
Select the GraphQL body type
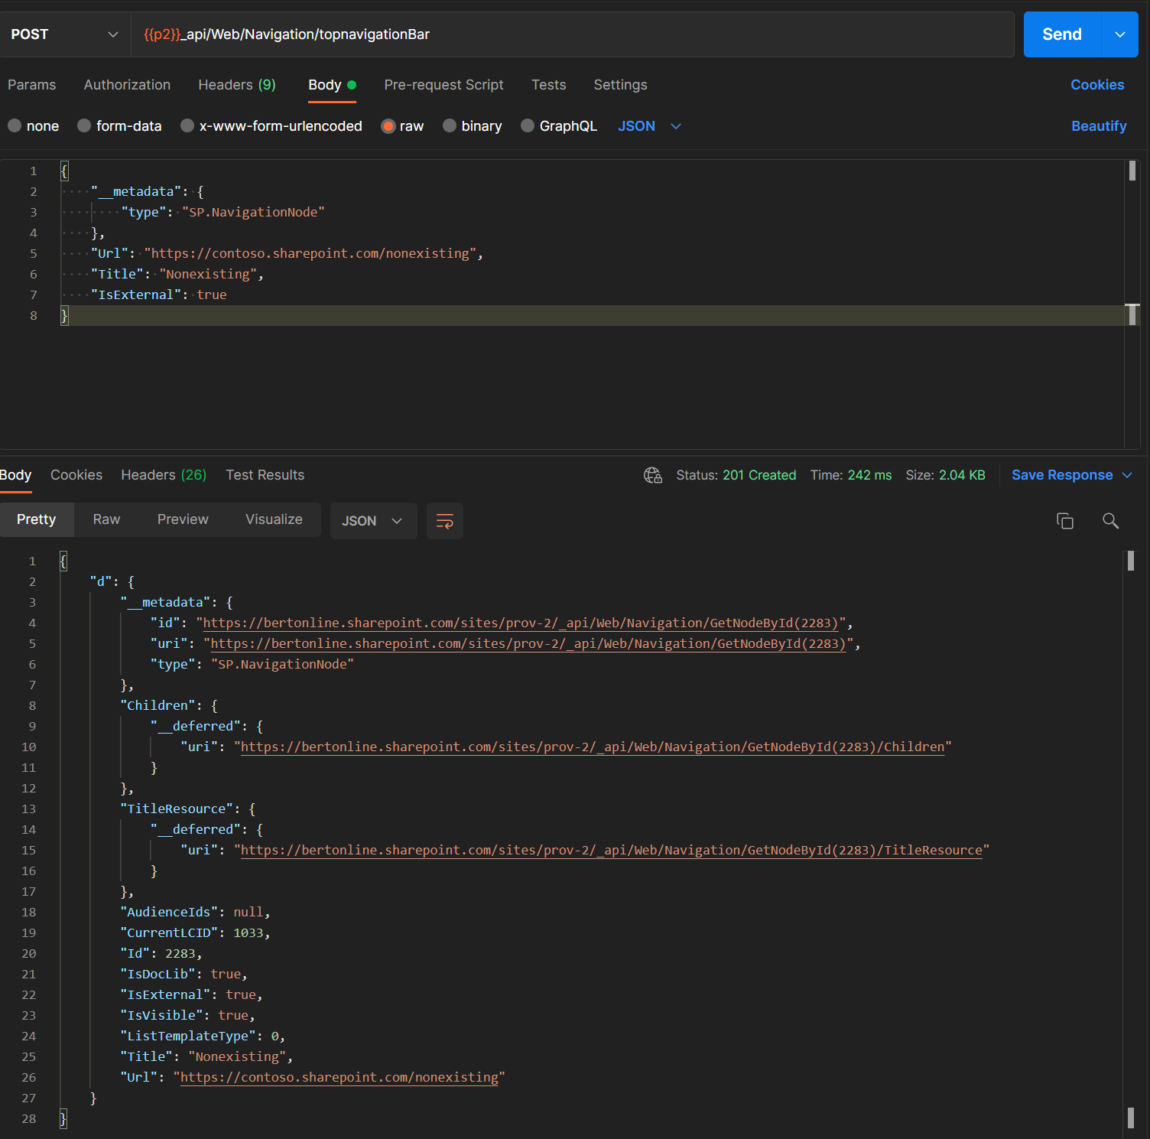pos(559,125)
